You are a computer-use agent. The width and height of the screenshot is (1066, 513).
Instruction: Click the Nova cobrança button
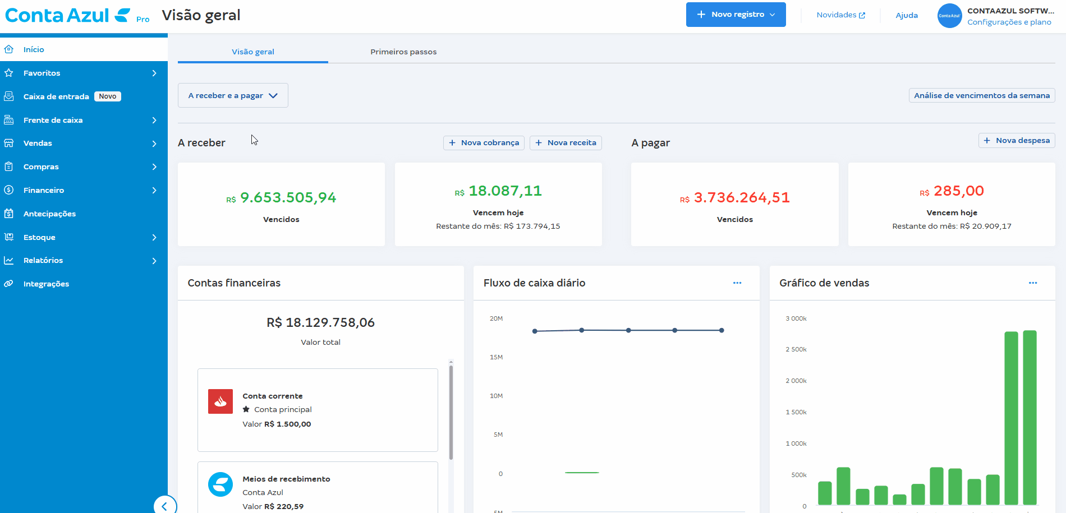[484, 142]
